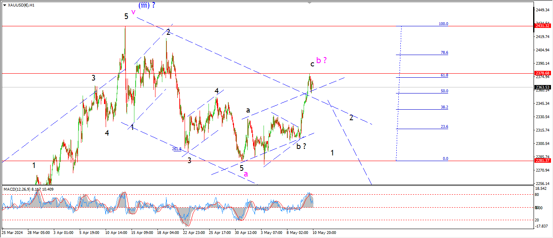Click the gray chart shift triangle marker

[x=310, y=3]
